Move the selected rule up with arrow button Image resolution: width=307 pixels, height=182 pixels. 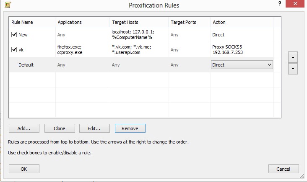point(293,57)
